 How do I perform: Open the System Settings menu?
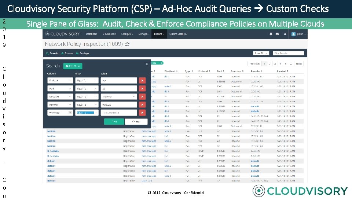pyautogui.click(x=178, y=34)
